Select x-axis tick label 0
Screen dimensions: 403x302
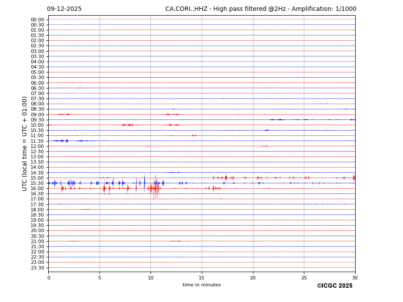pyautogui.click(x=49, y=278)
